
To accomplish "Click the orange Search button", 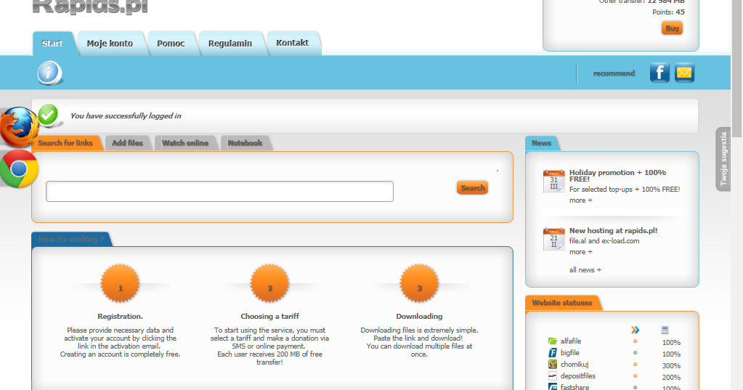I will (472, 188).
